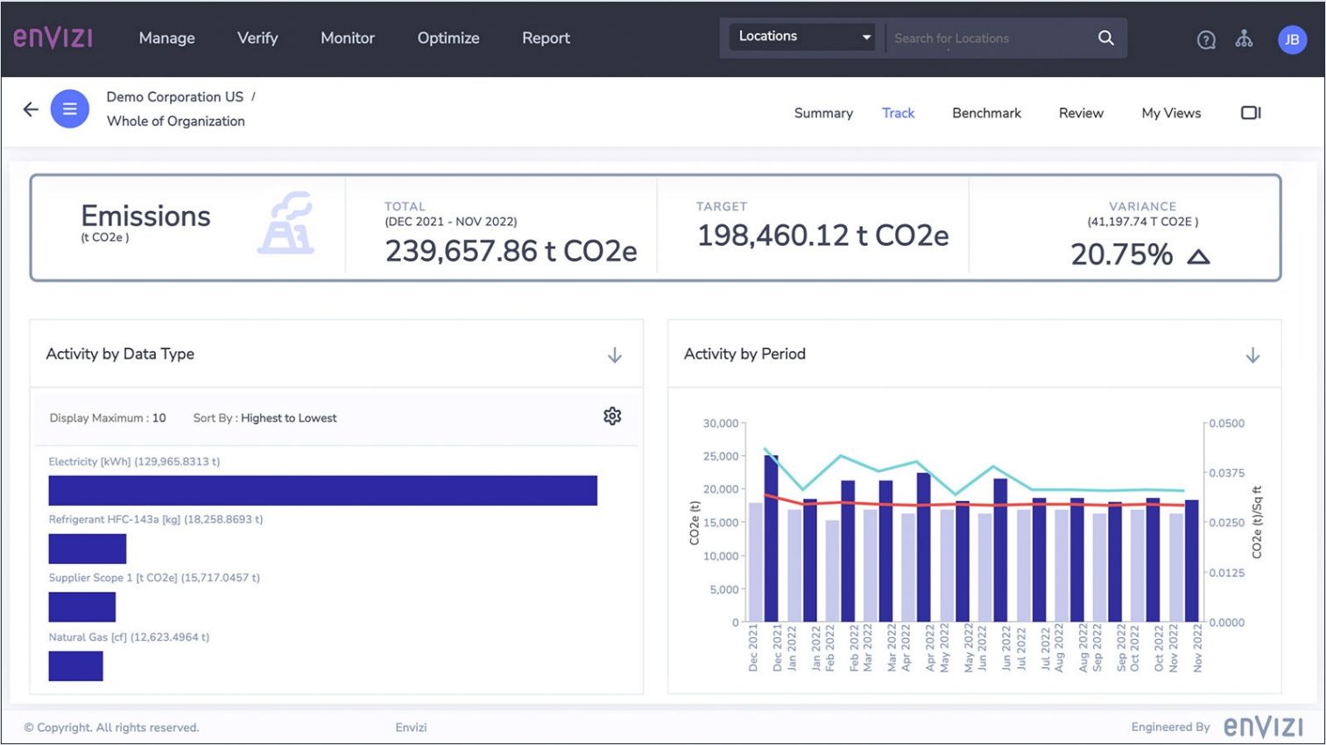Viewport: 1326px width, 745px height.
Task: Click the search magnifier icon
Action: point(1106,38)
